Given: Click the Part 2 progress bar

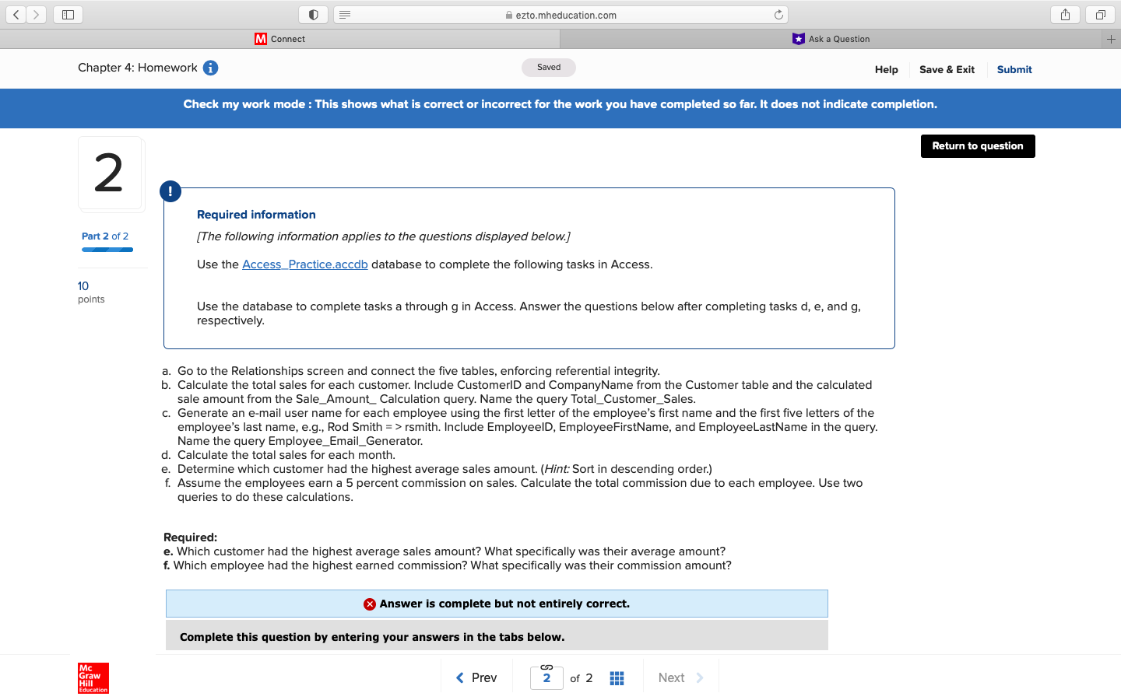Looking at the screenshot, I should pyautogui.click(x=107, y=250).
